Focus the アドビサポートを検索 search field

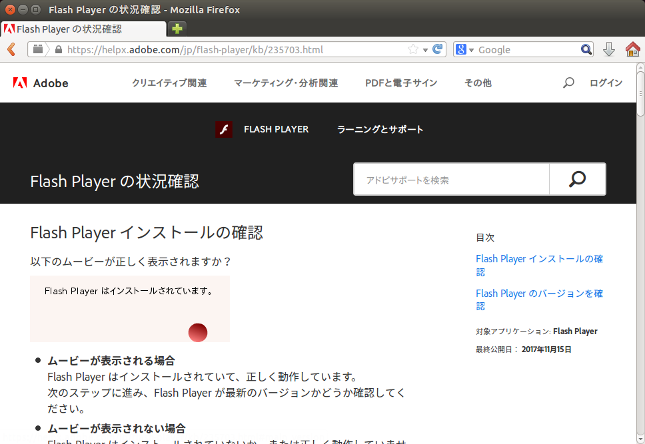(x=451, y=179)
